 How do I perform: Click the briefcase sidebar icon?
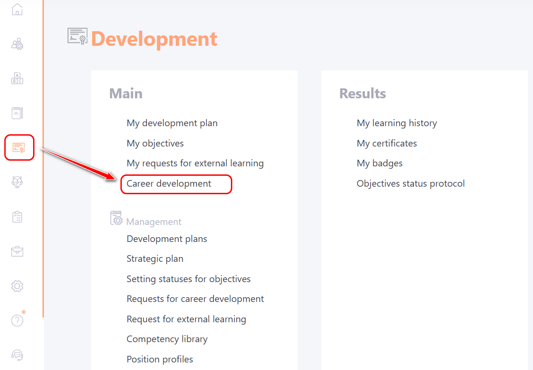(x=17, y=251)
